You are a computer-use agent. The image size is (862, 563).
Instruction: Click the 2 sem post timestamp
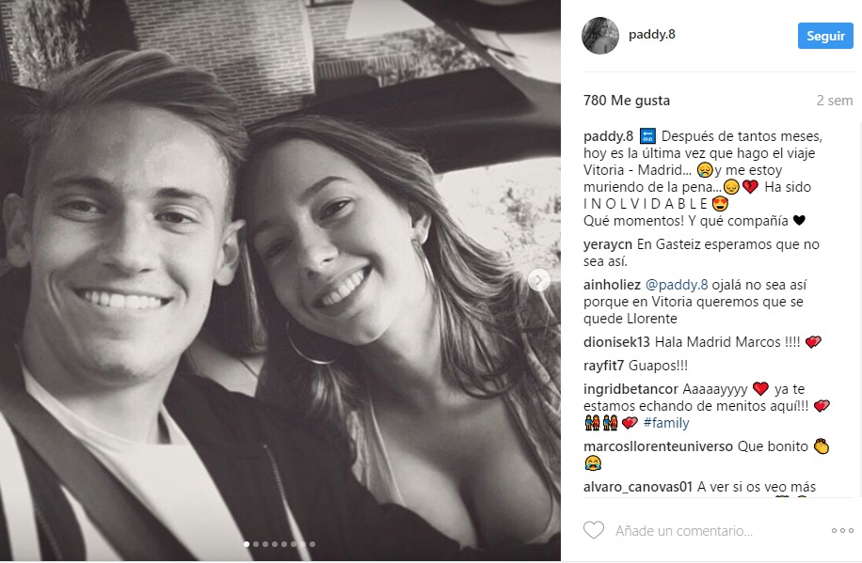click(x=834, y=101)
